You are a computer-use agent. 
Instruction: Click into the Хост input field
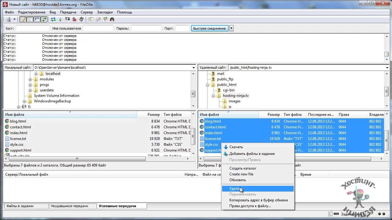tap(32, 28)
